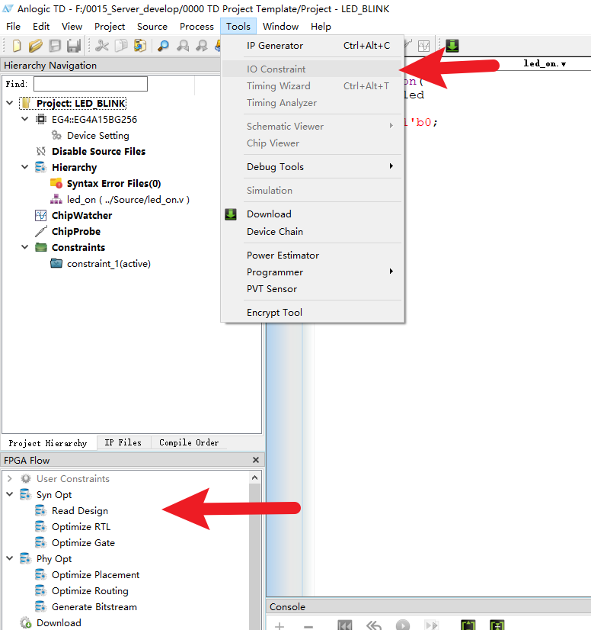The image size is (591, 630).
Task: Collapse the Constraints tree node
Action: (25, 246)
